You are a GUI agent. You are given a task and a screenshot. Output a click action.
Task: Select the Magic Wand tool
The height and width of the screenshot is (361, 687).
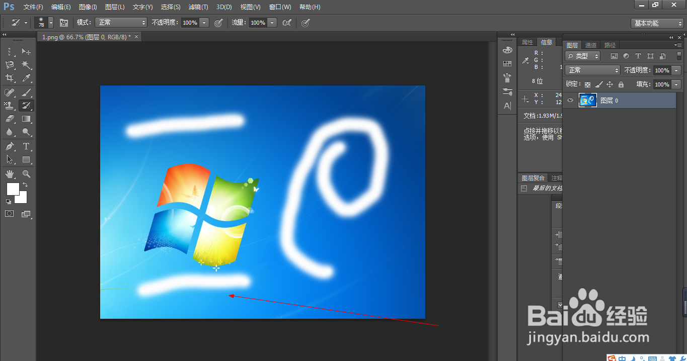26,65
